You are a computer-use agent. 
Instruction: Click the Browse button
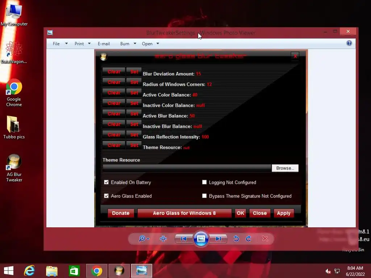pos(285,168)
